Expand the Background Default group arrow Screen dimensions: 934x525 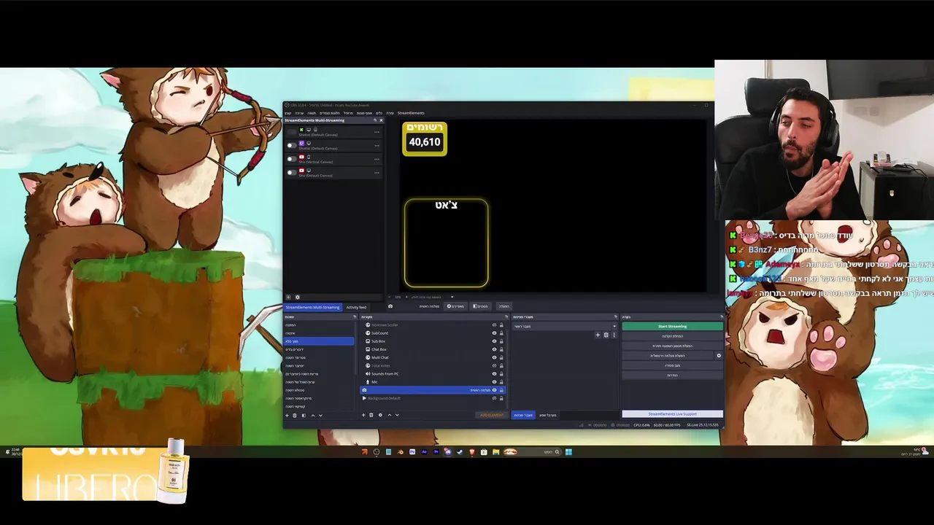[364, 398]
